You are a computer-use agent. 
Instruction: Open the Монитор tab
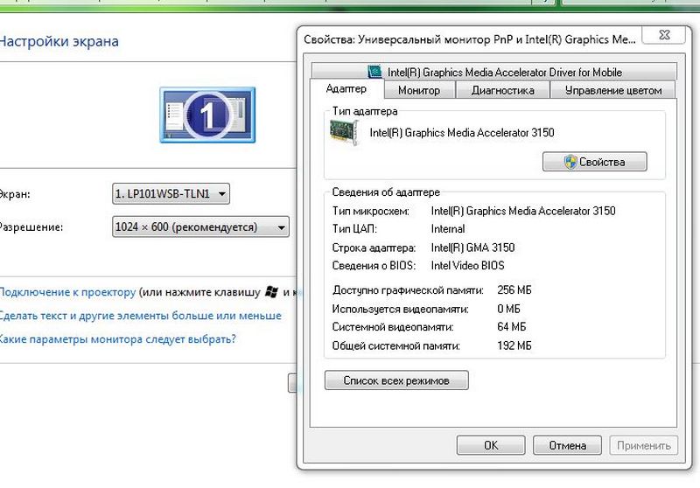[418, 90]
